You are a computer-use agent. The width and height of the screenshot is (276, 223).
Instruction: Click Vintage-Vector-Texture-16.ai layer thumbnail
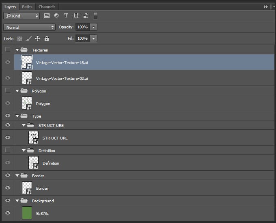pos(27,62)
